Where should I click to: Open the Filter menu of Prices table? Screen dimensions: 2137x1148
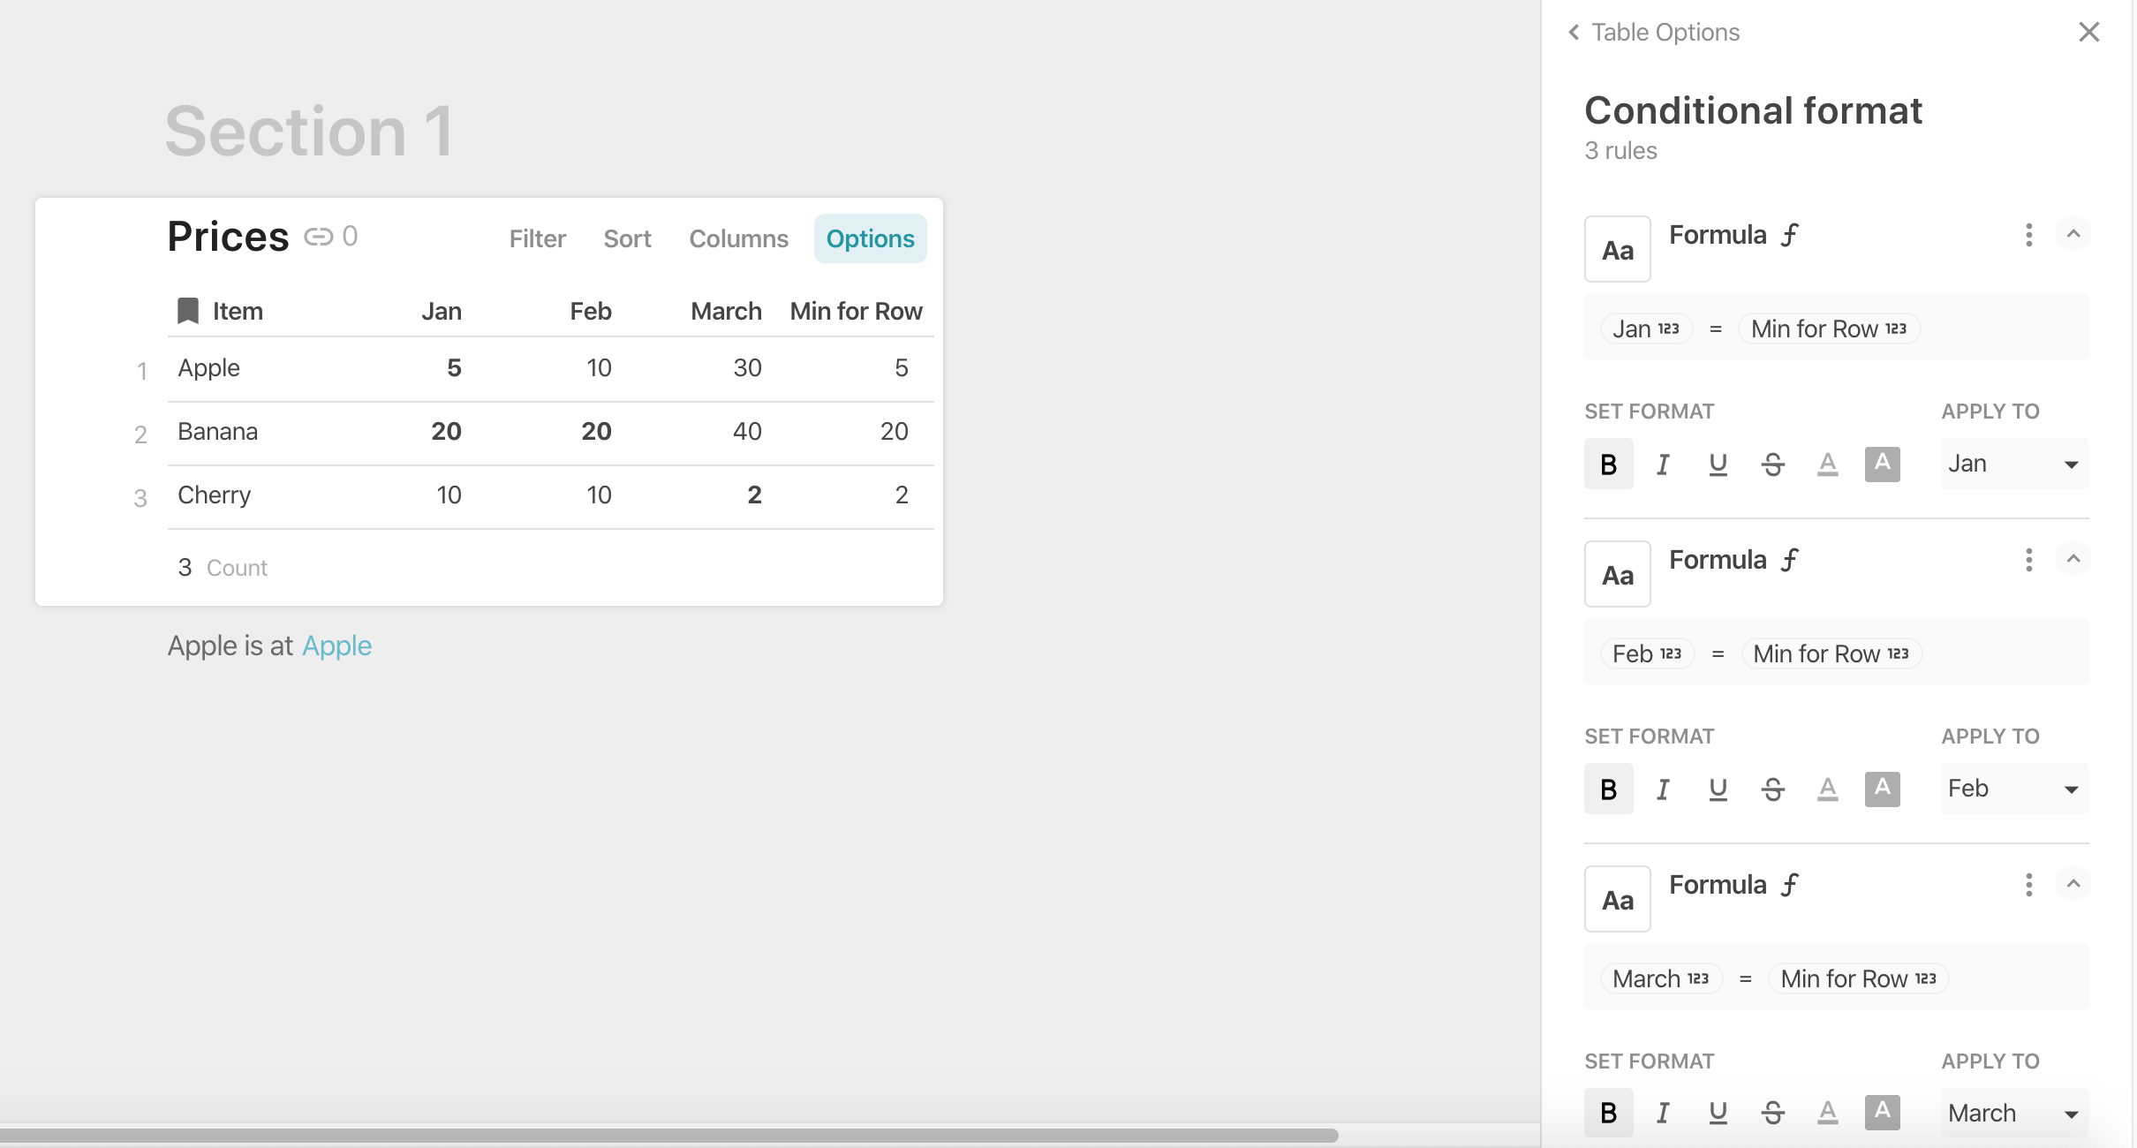[537, 238]
